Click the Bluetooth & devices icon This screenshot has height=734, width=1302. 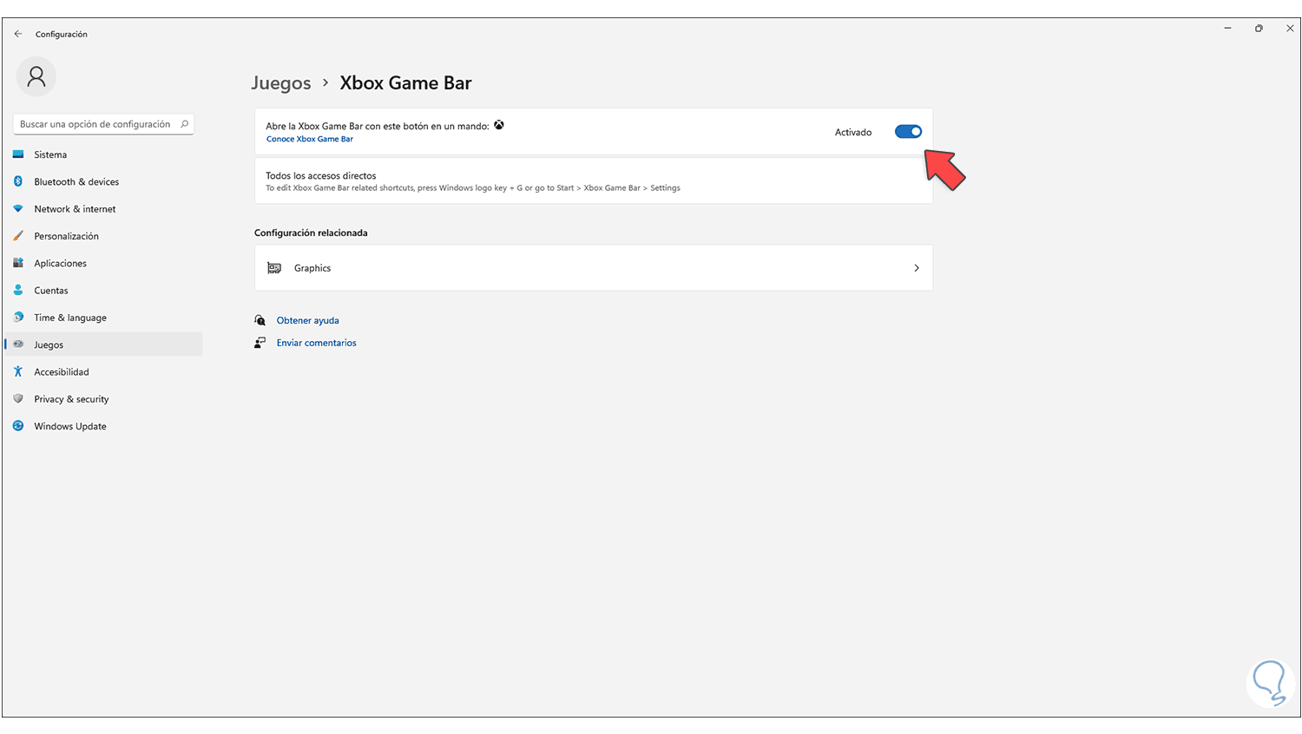18,181
